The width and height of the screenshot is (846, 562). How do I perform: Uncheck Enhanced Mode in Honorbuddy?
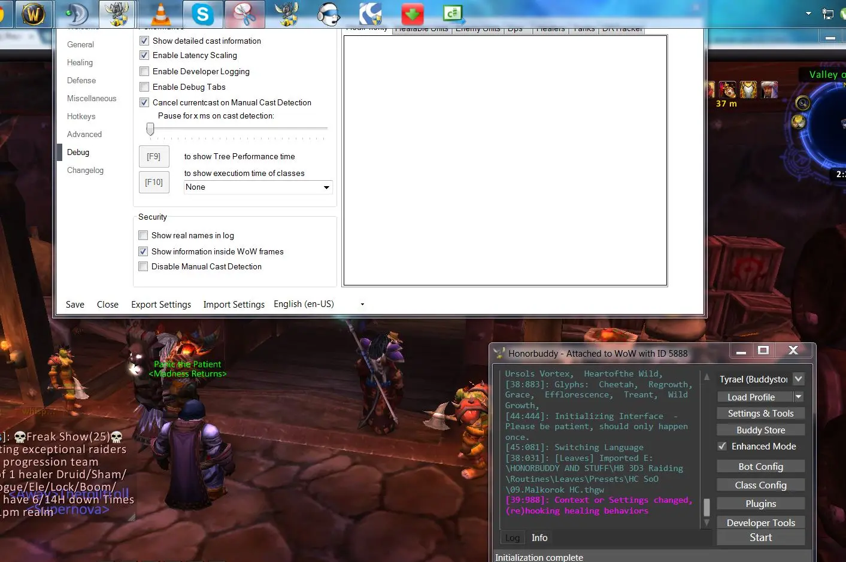pyautogui.click(x=722, y=446)
